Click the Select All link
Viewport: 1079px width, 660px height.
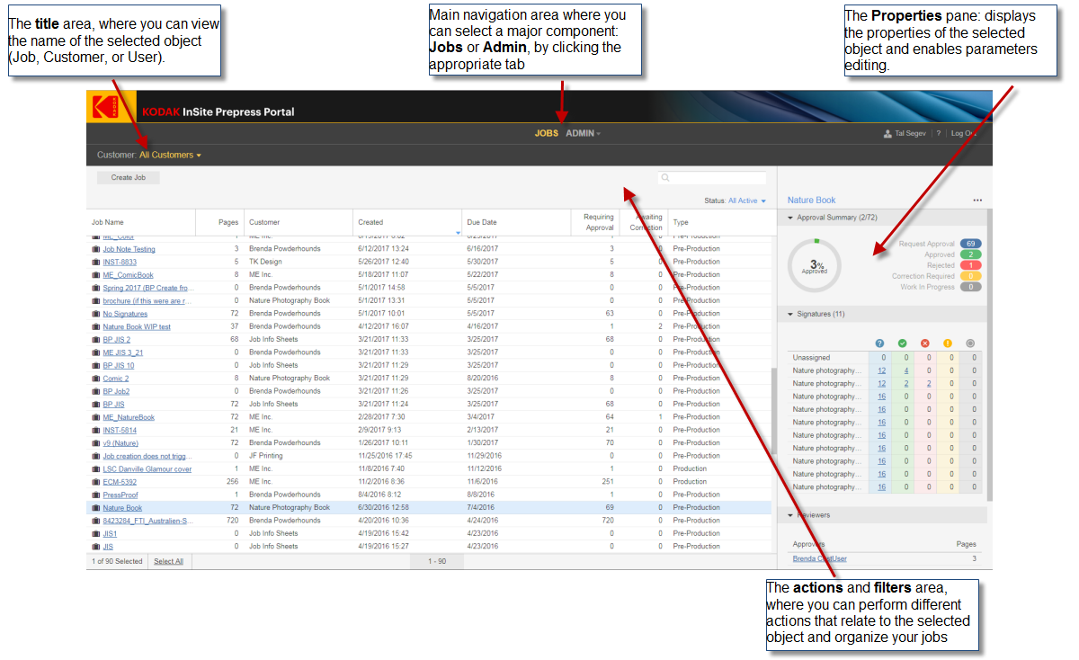[x=168, y=561]
